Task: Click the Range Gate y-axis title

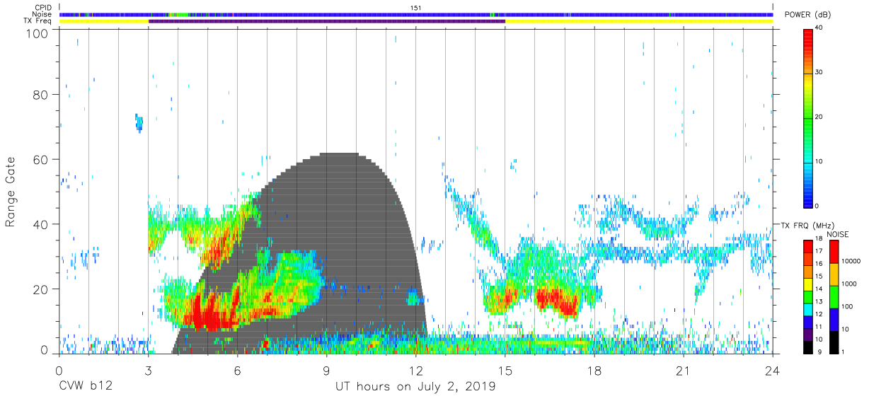Action: click(x=11, y=192)
